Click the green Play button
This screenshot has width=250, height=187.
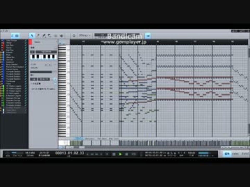coord(120,154)
